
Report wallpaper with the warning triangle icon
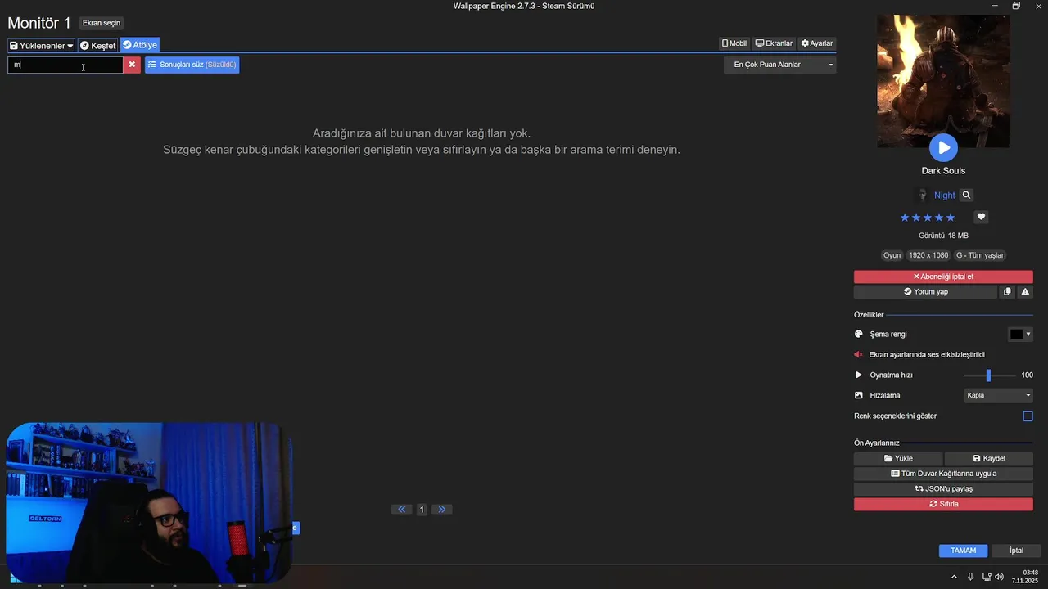pyautogui.click(x=1025, y=292)
